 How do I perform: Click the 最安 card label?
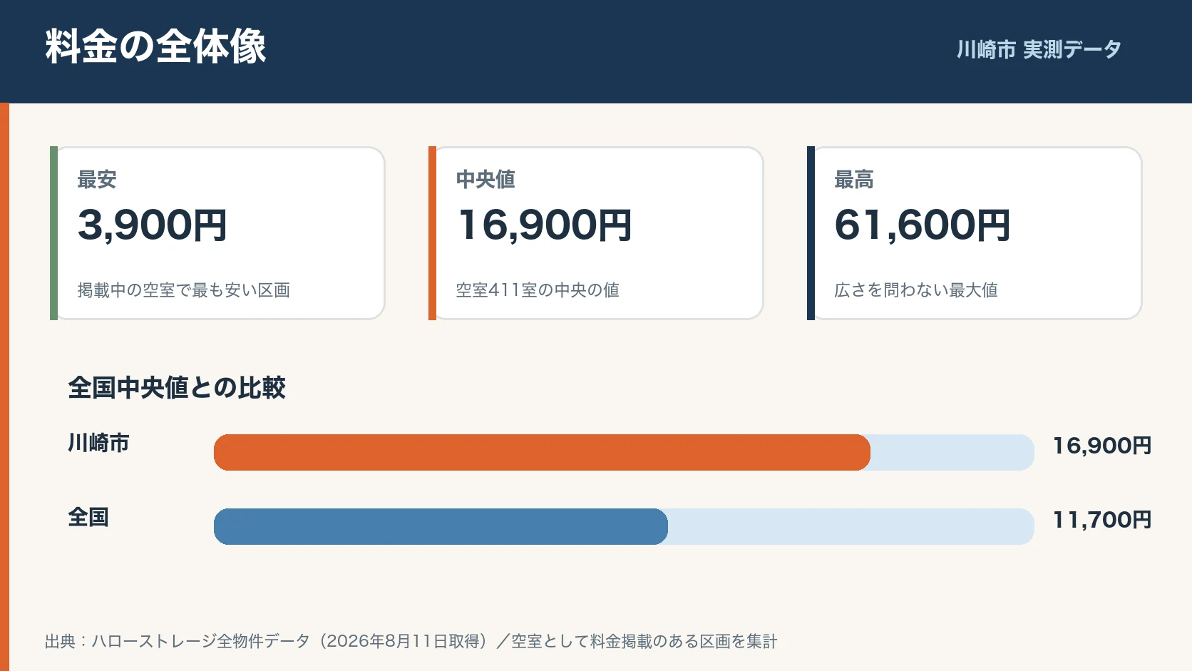tap(97, 179)
